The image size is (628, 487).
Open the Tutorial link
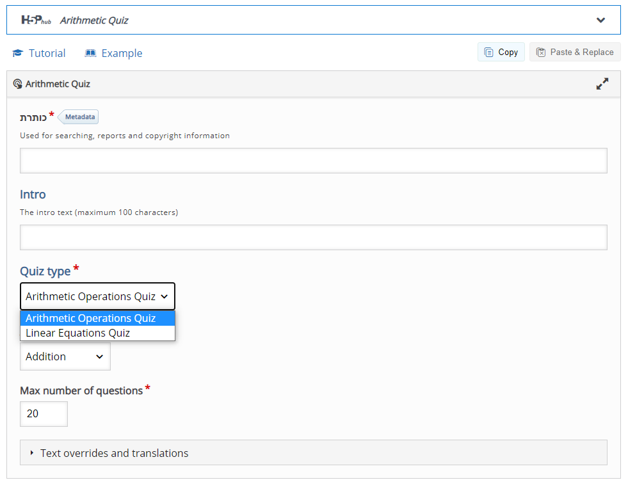click(x=47, y=53)
